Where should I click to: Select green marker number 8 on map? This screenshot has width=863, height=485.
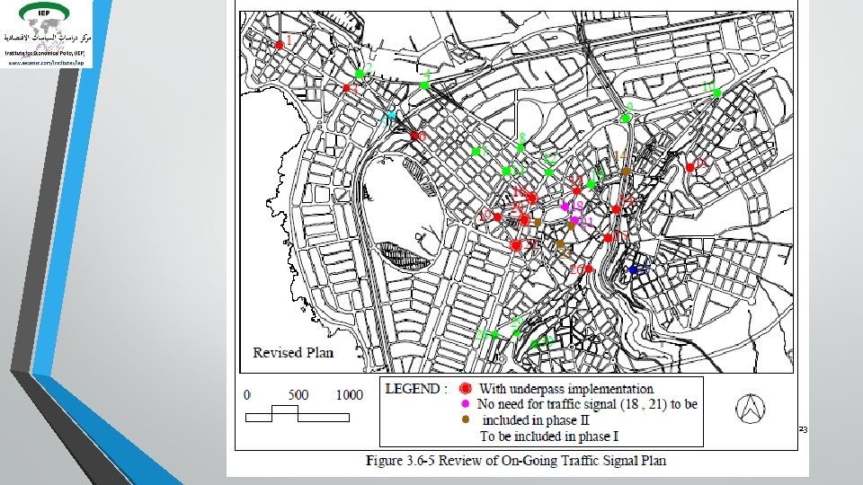pyautogui.click(x=520, y=147)
